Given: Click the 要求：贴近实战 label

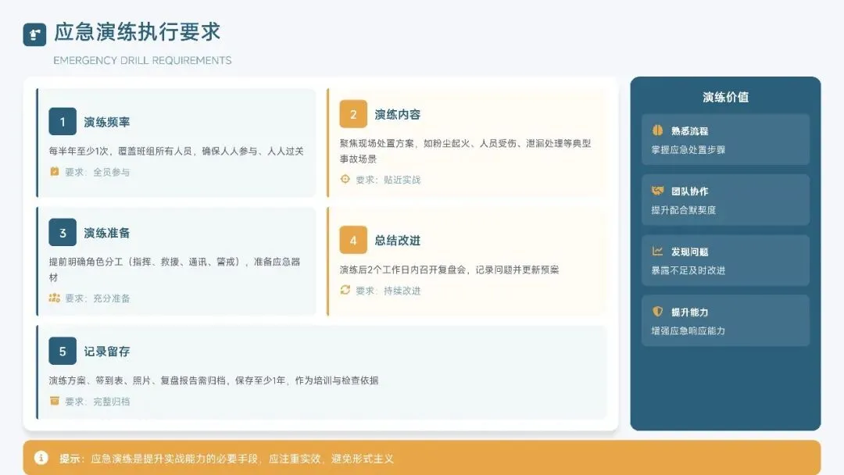Looking at the screenshot, I should pyautogui.click(x=388, y=180).
